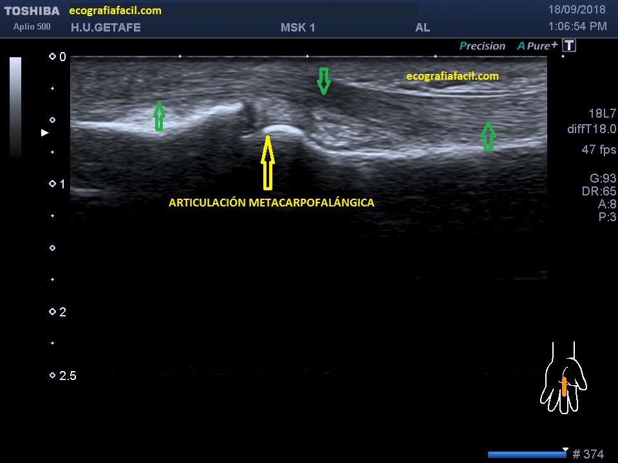Click the grayscale map bar
Viewport: 618px width, 463px height.
[x=15, y=107]
